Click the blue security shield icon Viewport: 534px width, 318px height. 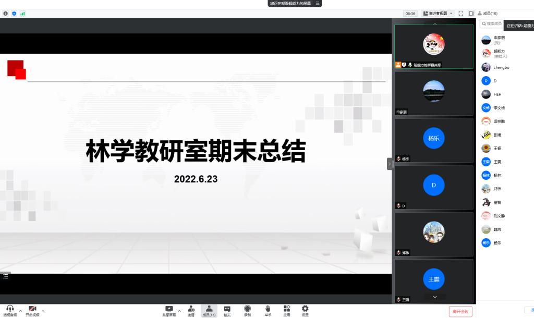(x=14, y=14)
